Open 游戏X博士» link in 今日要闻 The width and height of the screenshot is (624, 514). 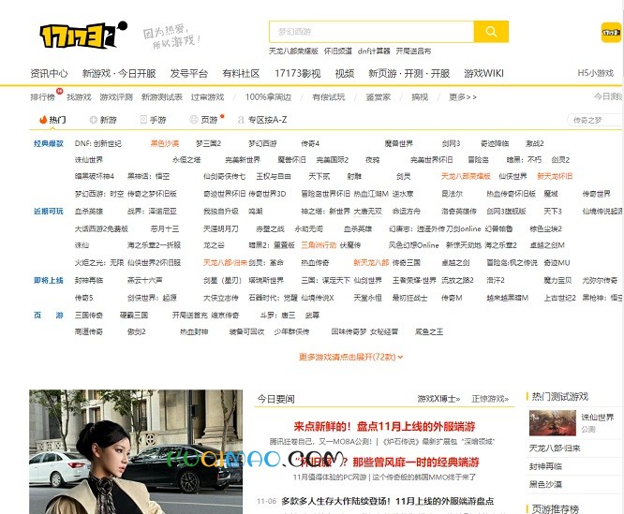tap(438, 399)
